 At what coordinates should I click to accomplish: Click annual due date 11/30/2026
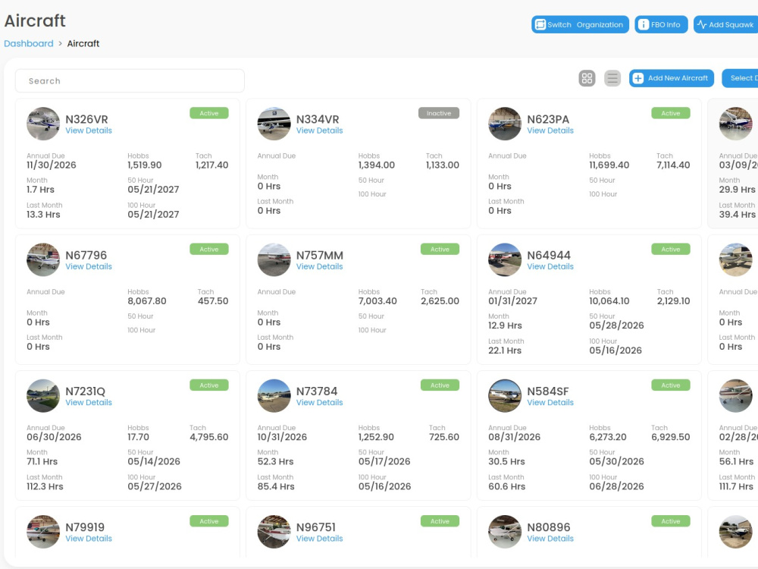click(x=52, y=165)
